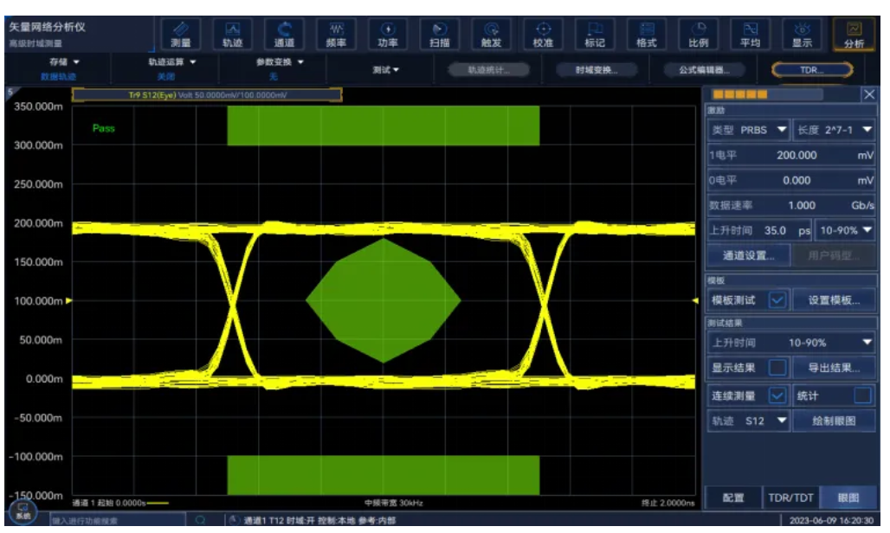Click the 系统 (System) icon at bottom-left
Viewport: 890px width, 533px height.
tap(22, 511)
